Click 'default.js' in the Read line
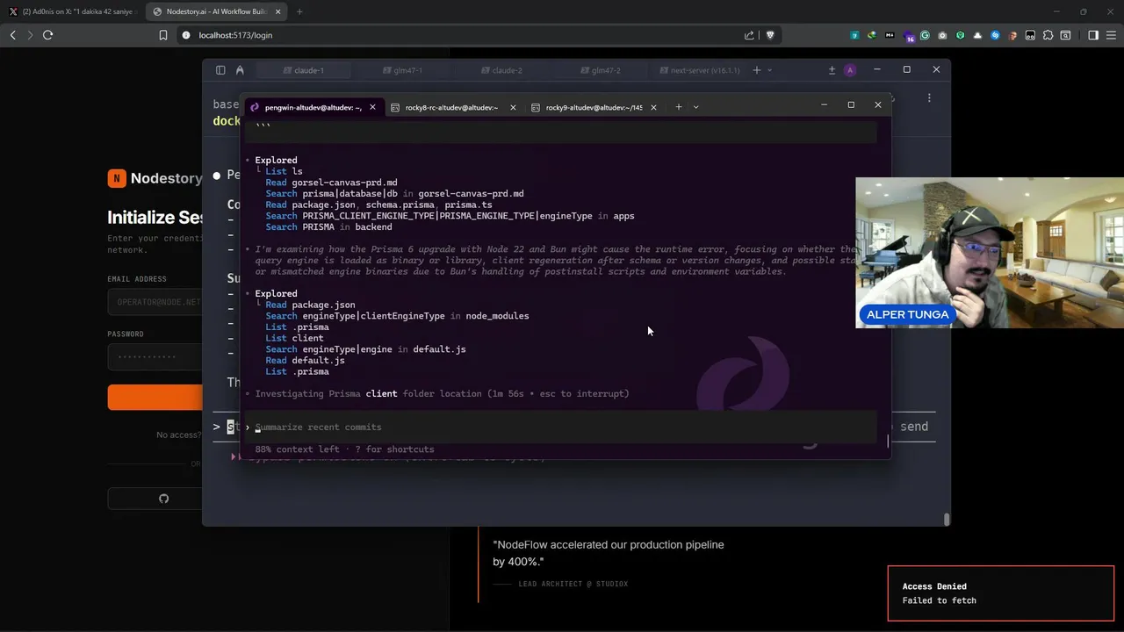This screenshot has width=1124, height=632. (318, 360)
